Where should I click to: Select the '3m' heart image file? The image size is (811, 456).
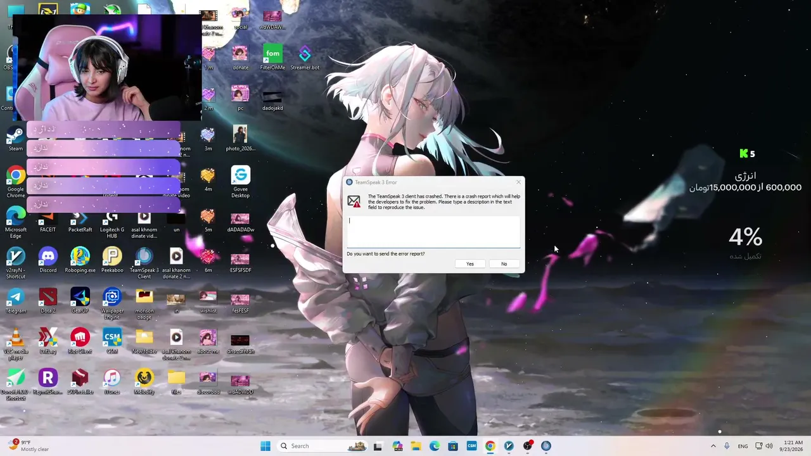(208, 139)
